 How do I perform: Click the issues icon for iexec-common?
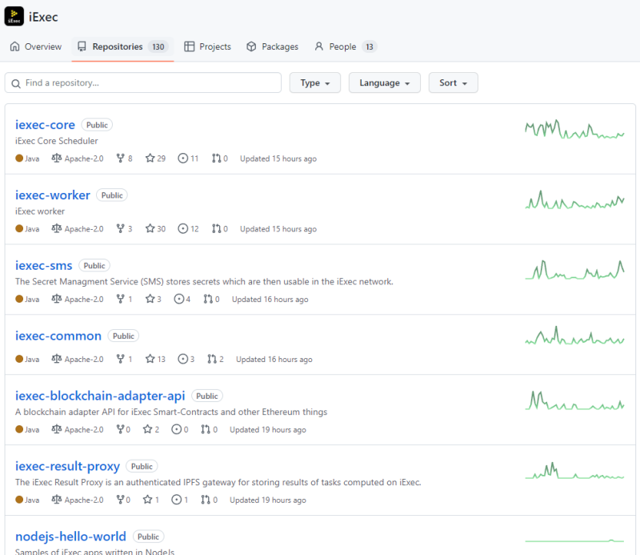[x=183, y=359]
